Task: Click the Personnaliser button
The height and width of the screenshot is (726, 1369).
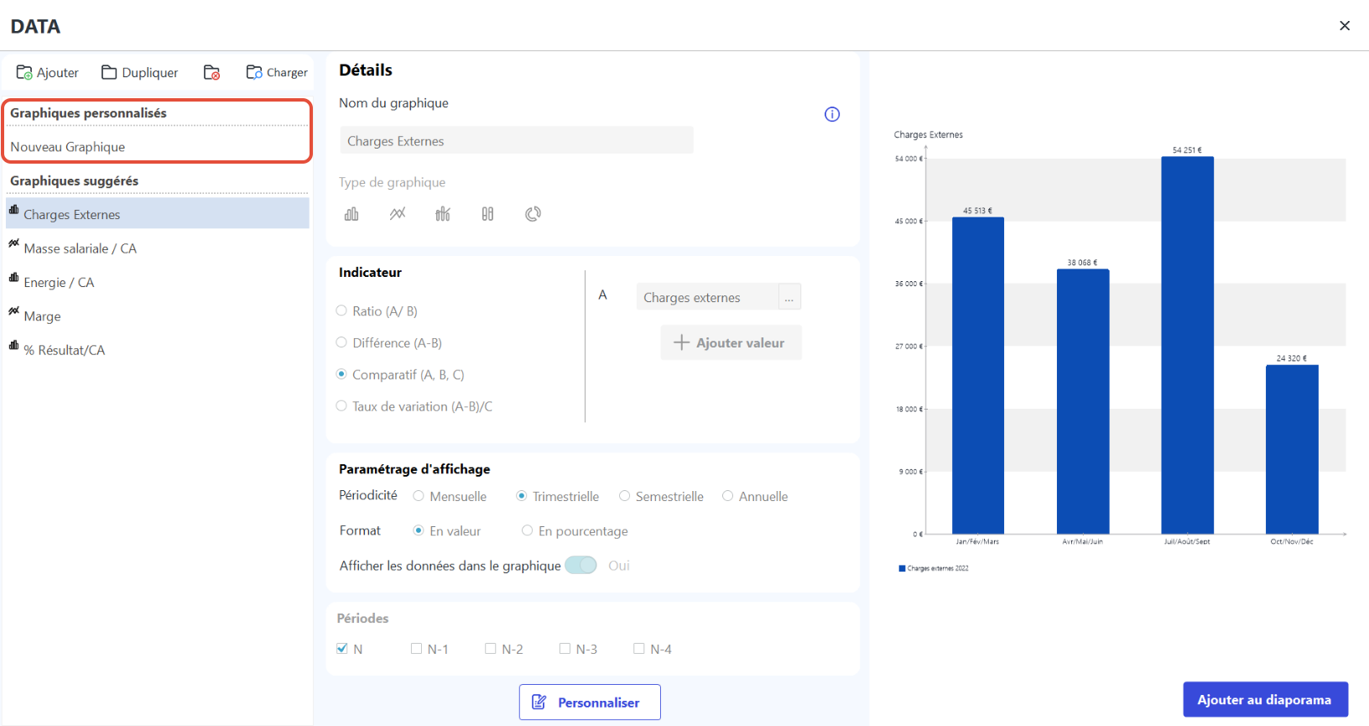Action: click(590, 702)
